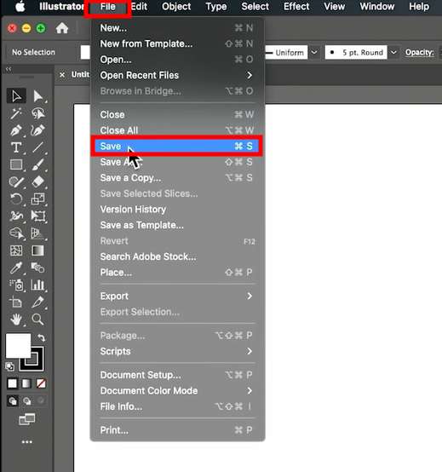Expand Document Color Mode submenu
The width and height of the screenshot is (442, 472).
176,391
